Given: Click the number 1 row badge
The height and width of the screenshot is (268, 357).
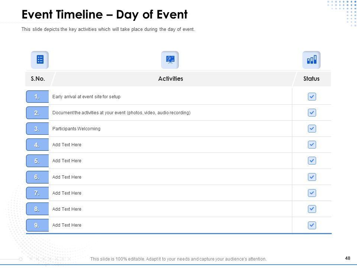Looking at the screenshot, I should pos(37,97).
